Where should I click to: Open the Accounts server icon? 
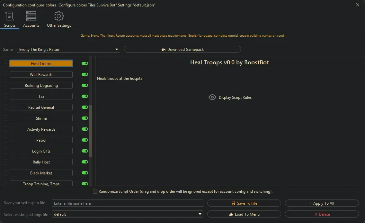(31, 16)
